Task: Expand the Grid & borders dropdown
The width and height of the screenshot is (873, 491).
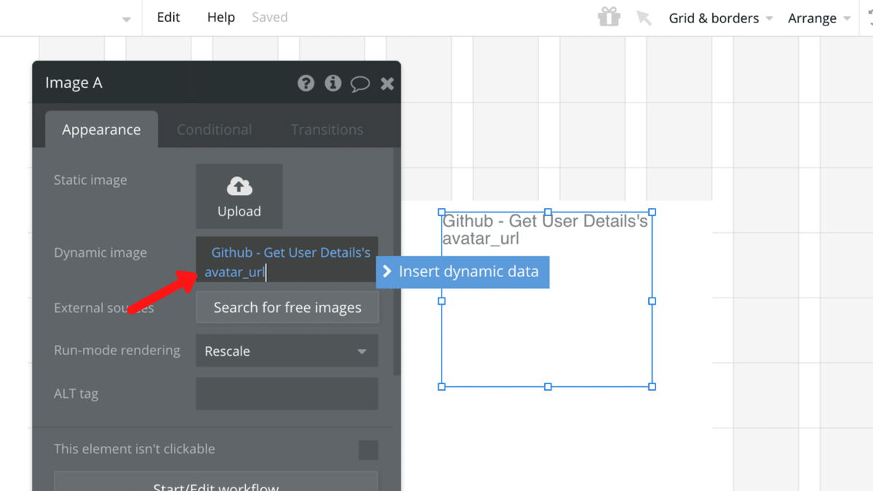Action: pyautogui.click(x=720, y=18)
